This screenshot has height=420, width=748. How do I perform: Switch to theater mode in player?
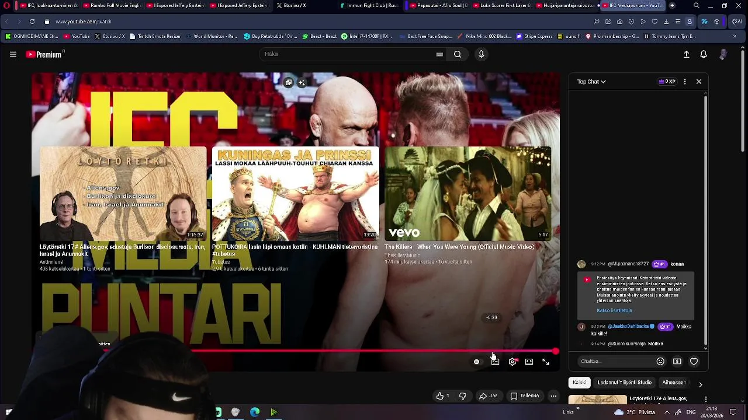tap(529, 362)
